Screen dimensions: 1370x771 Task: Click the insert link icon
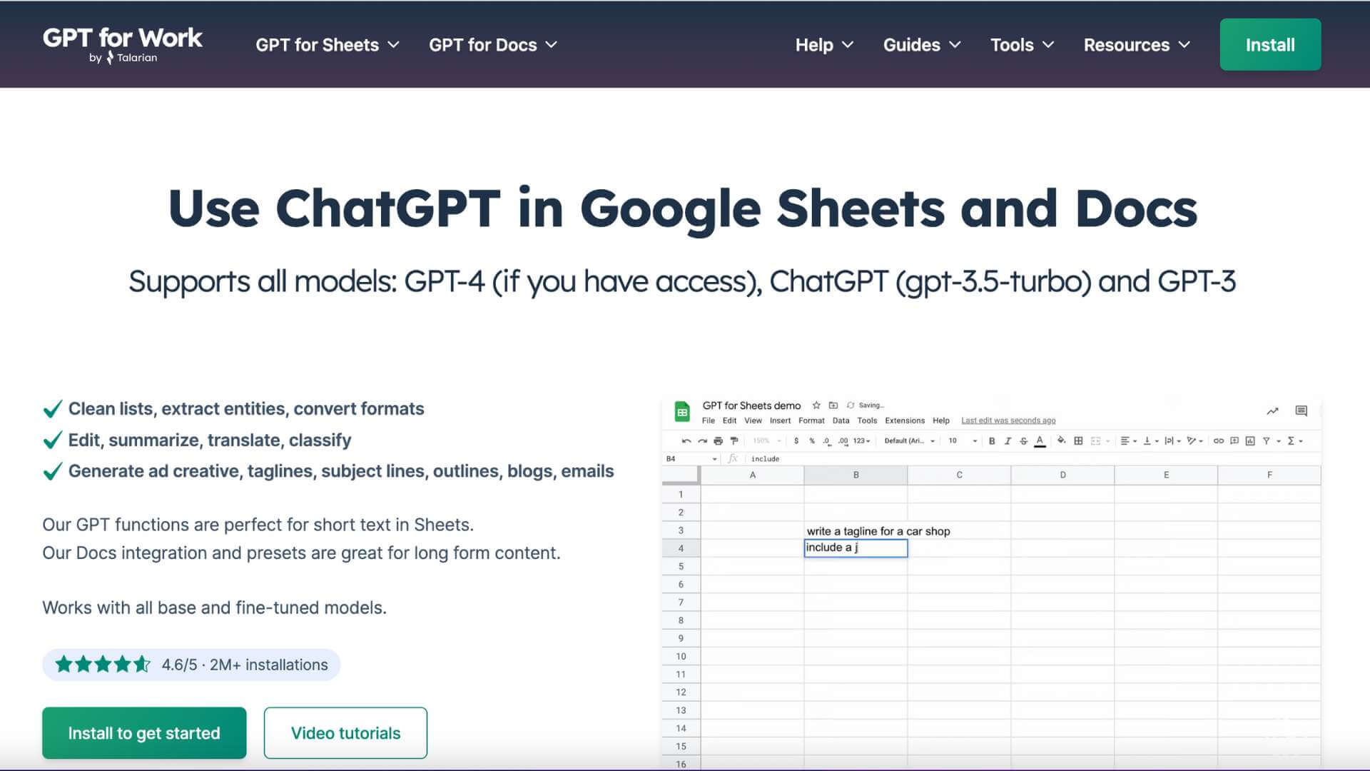(x=1219, y=441)
